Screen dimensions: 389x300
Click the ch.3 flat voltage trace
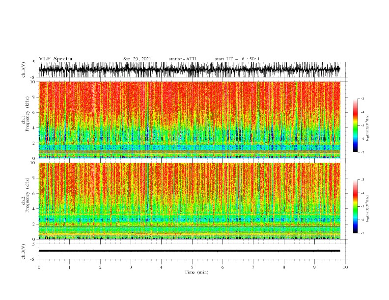(189, 251)
